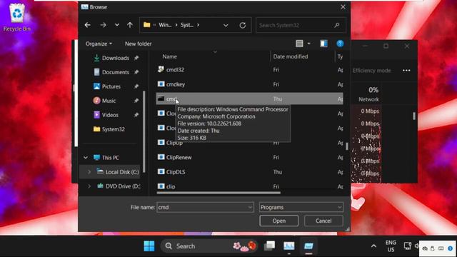Click the cmdl32 file icon
Image resolution: width=457 pixels, height=257 pixels.
(x=161, y=69)
